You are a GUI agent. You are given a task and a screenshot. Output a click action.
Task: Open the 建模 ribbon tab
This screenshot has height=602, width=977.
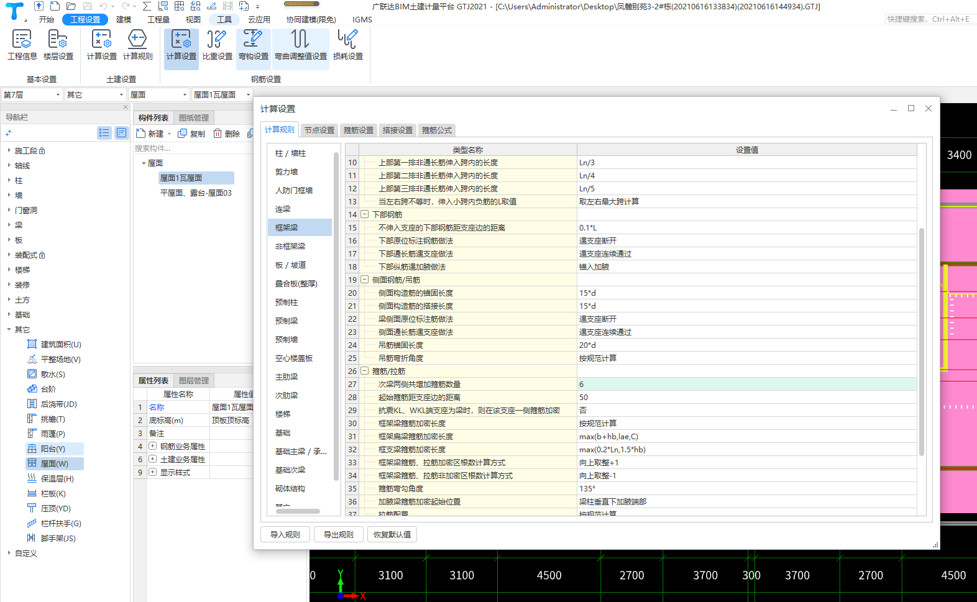(x=124, y=19)
